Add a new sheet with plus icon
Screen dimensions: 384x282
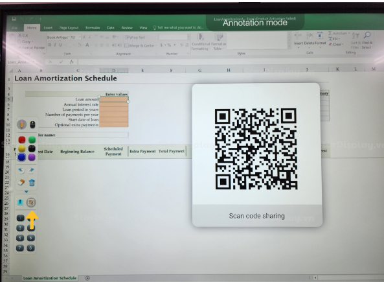87,278
